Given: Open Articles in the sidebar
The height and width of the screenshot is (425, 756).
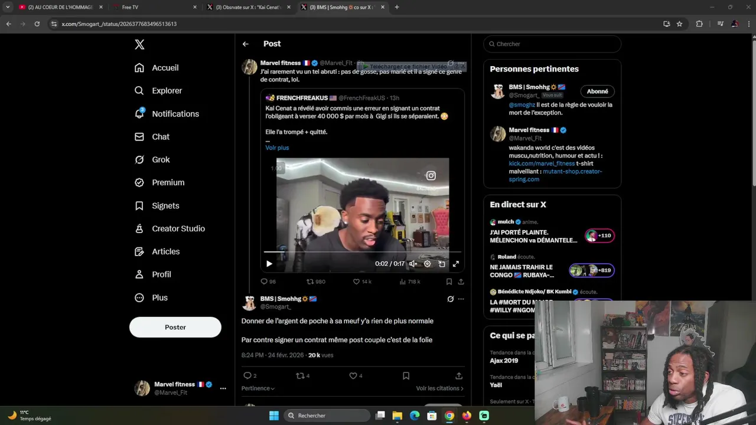Looking at the screenshot, I should click(157, 252).
